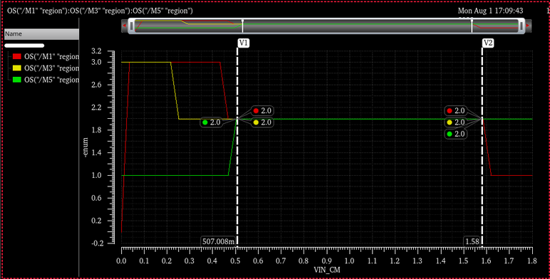Select the red M1 marker bubble near V1
This screenshot has width=550, height=279.
point(262,111)
